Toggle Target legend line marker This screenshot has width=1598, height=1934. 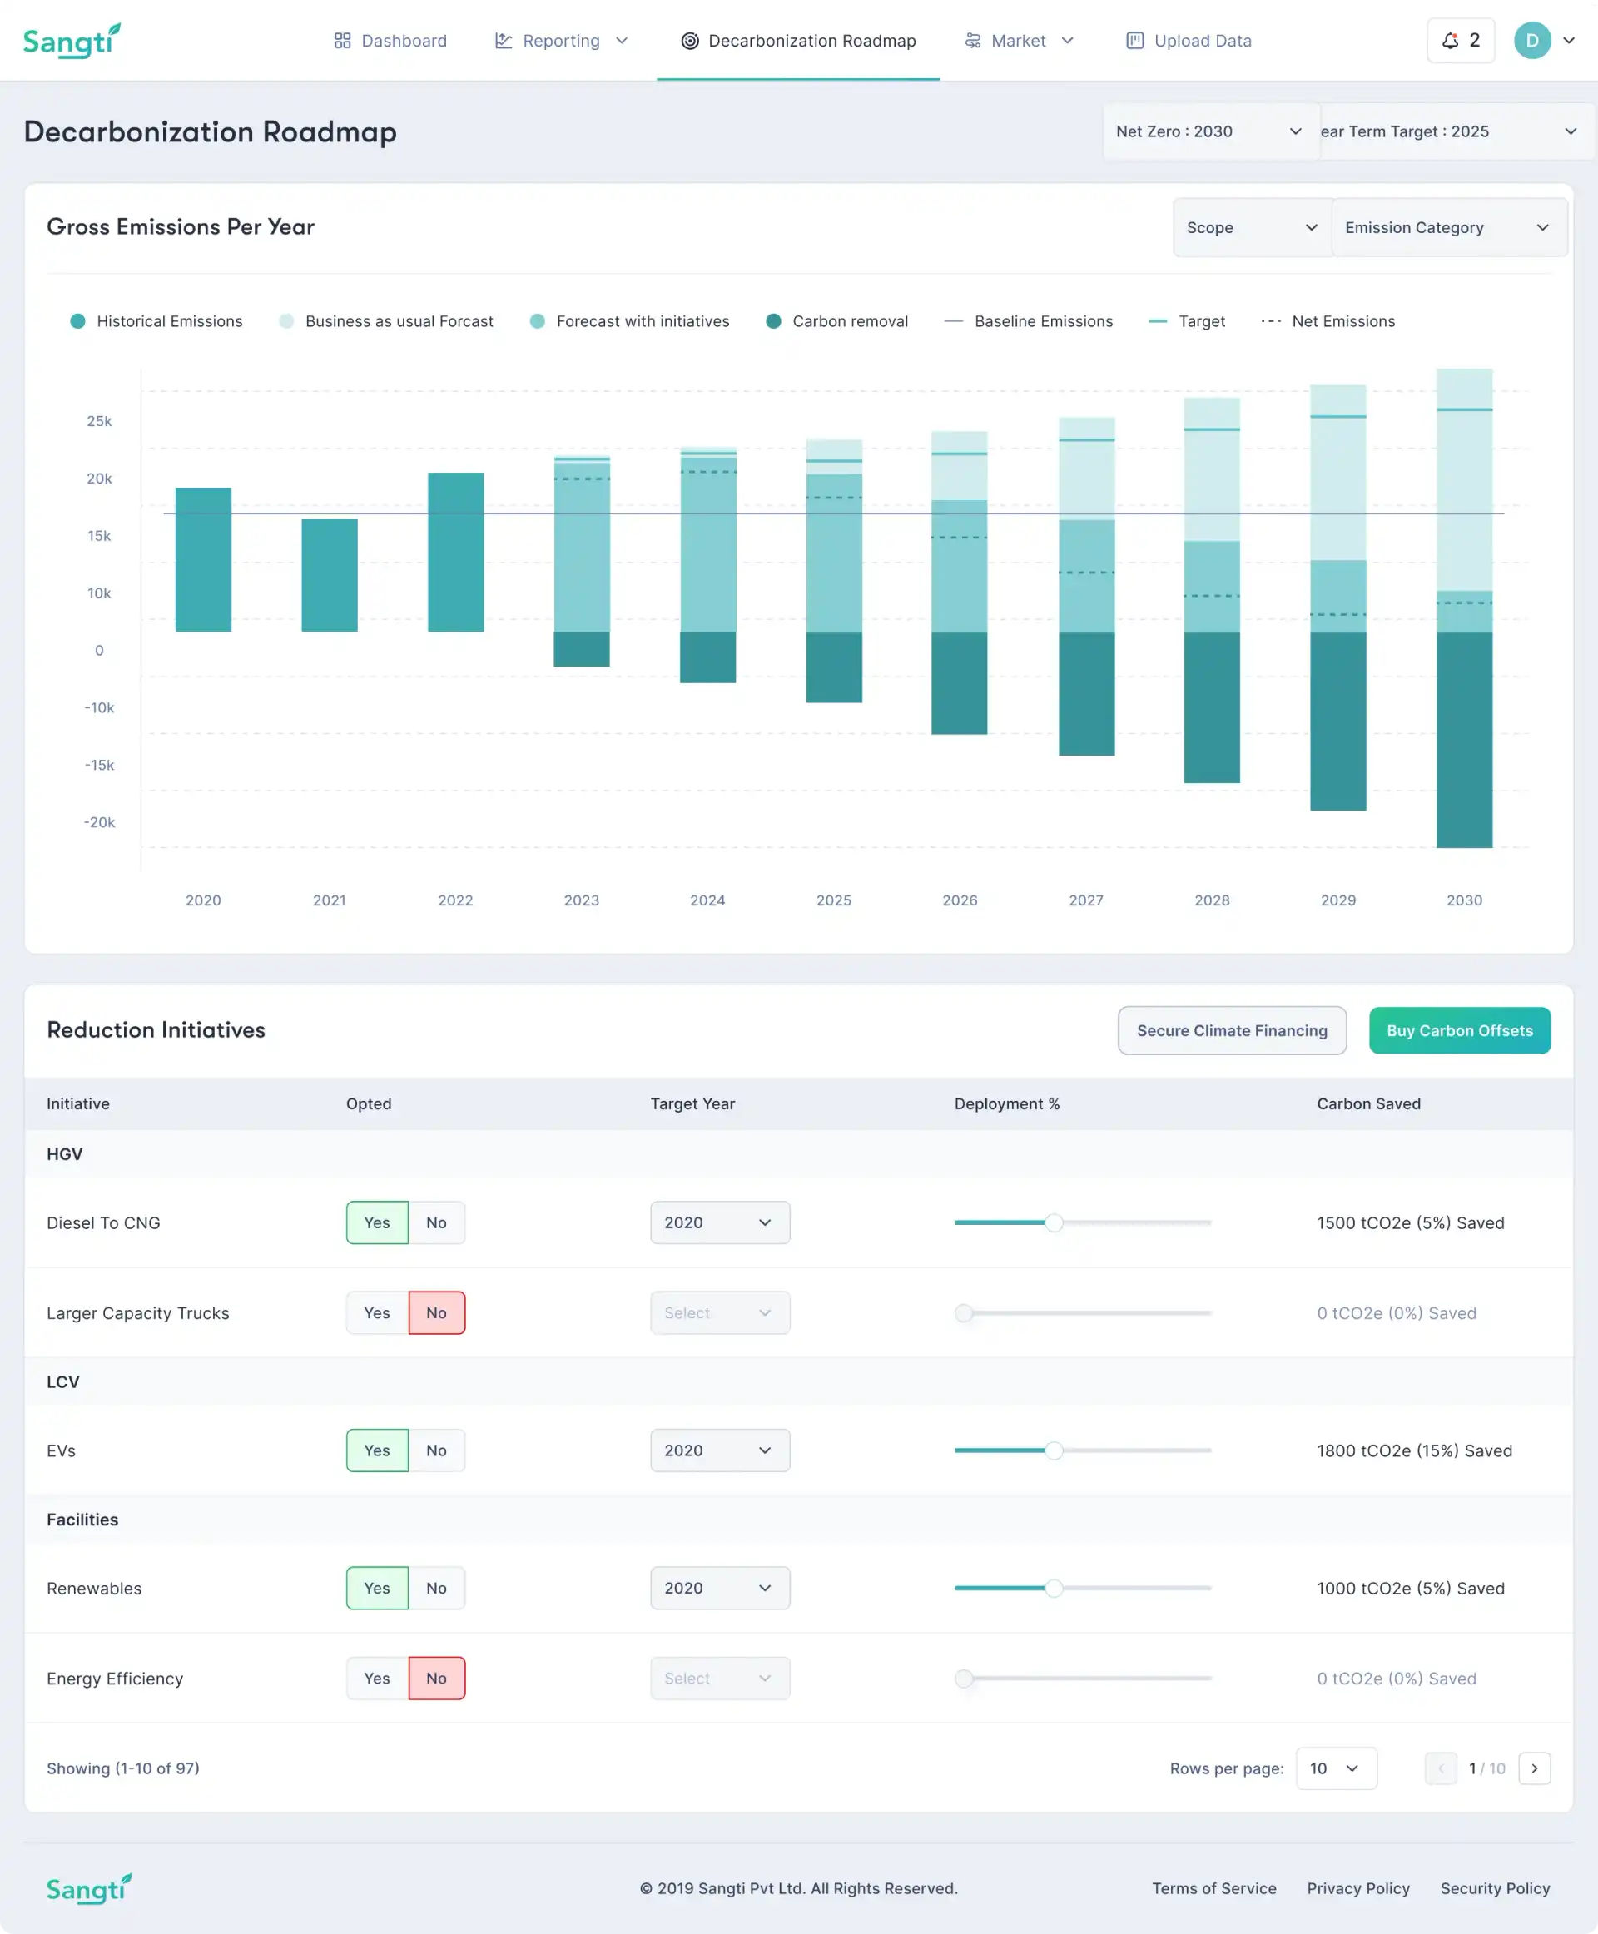[x=1158, y=321]
